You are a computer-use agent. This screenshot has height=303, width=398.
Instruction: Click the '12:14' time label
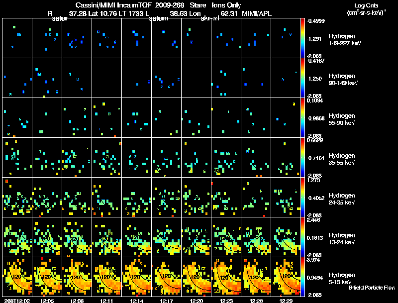(136, 301)
